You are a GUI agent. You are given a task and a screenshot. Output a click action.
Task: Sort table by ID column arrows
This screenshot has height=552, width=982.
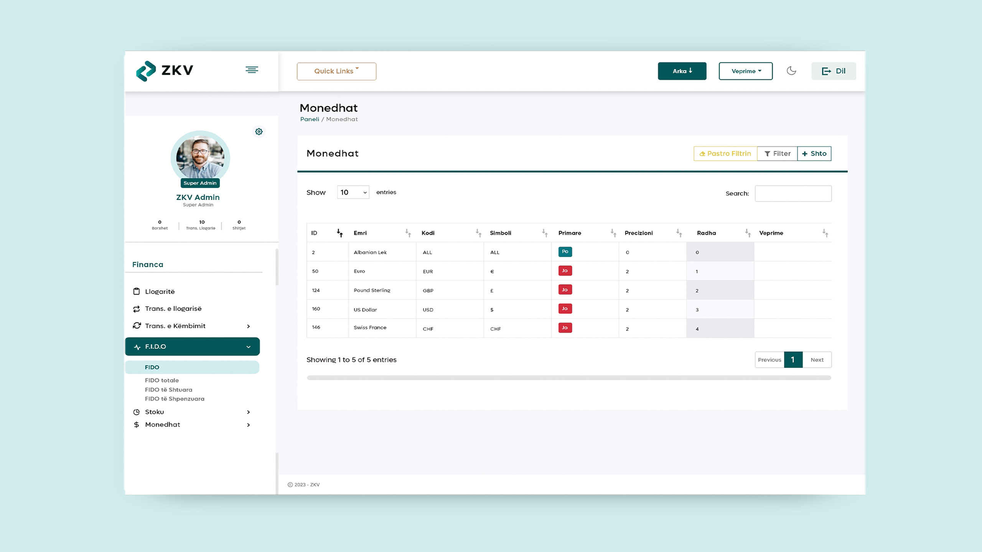340,233
